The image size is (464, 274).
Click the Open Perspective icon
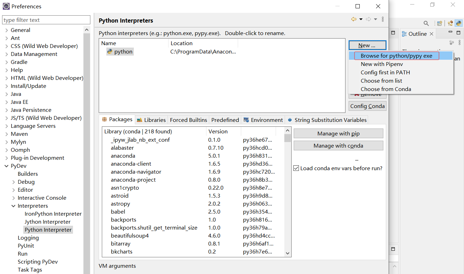tap(439, 23)
